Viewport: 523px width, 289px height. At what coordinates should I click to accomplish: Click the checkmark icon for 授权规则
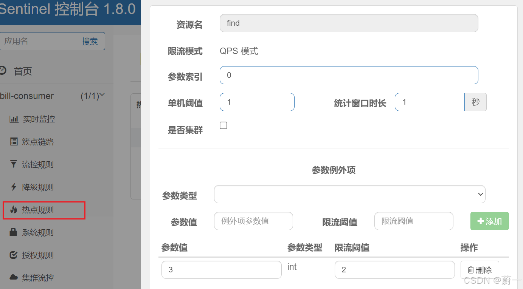[x=14, y=255]
